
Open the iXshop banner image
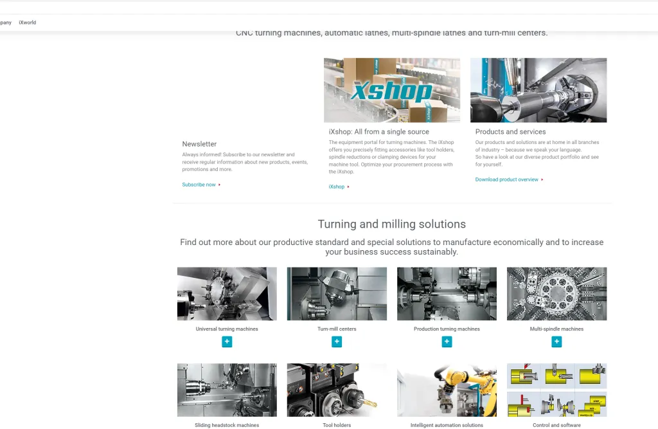392,90
